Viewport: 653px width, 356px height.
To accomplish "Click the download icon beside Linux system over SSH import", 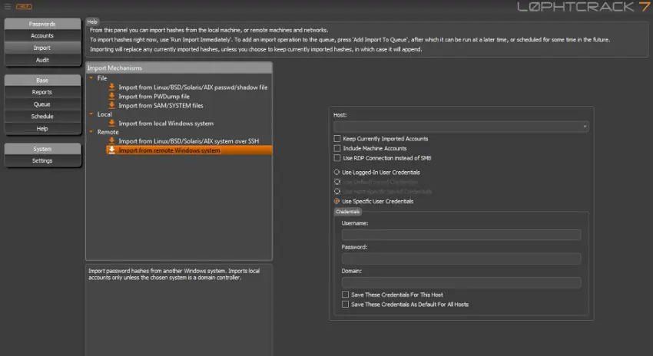I will pyautogui.click(x=111, y=141).
